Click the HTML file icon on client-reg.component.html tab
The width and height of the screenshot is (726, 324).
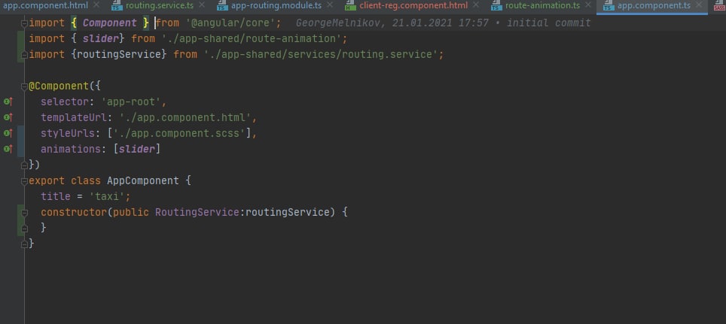click(x=351, y=5)
